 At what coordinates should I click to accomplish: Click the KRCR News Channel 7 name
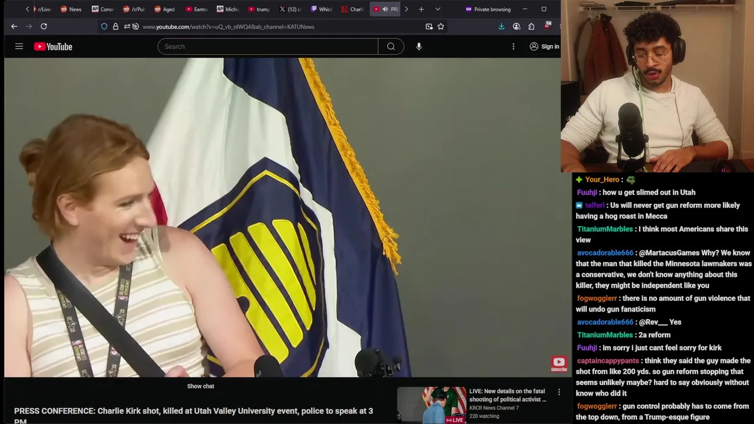click(494, 408)
